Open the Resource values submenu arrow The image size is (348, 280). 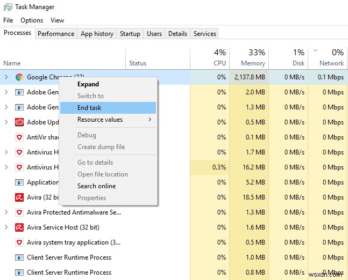(x=150, y=120)
